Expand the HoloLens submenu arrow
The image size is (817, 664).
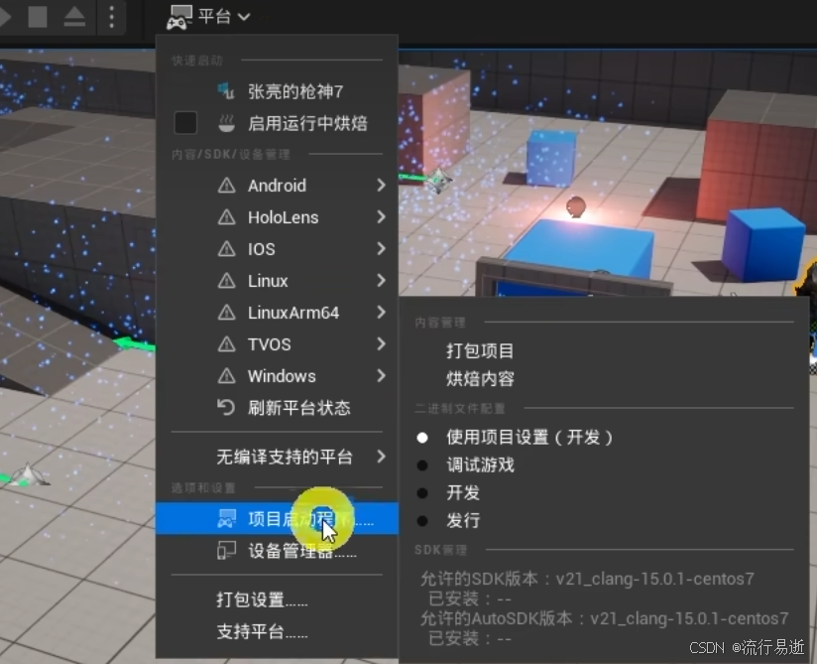[x=381, y=217]
